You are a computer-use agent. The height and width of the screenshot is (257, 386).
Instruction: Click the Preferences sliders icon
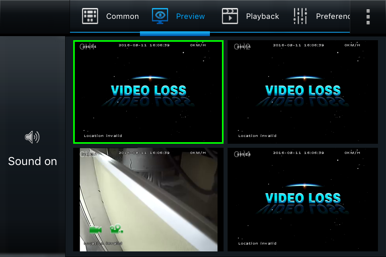(x=300, y=16)
